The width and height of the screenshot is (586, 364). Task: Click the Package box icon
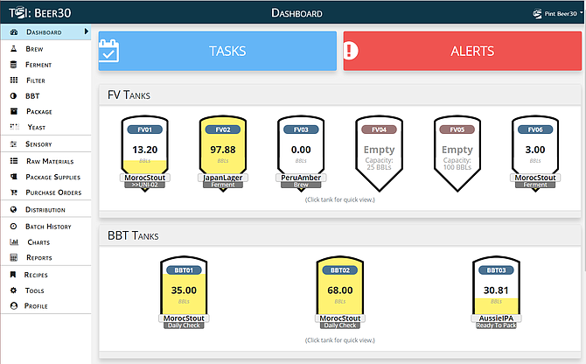tap(14, 111)
